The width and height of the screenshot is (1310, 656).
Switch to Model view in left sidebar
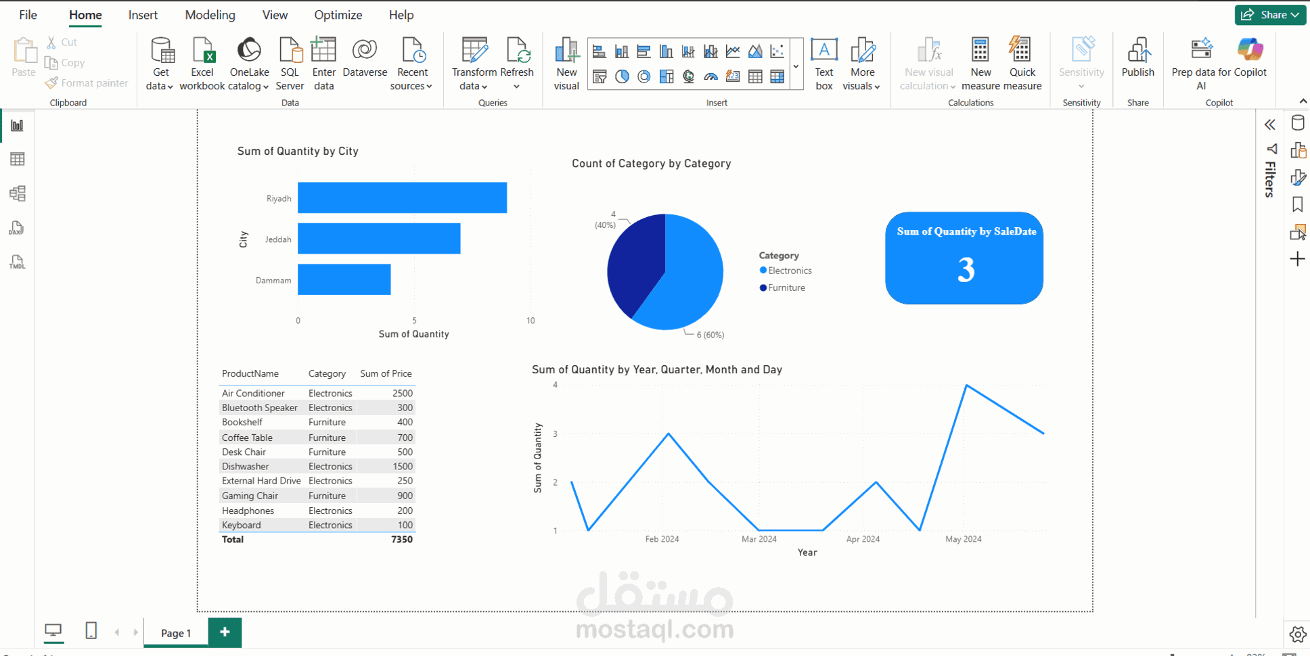click(18, 193)
